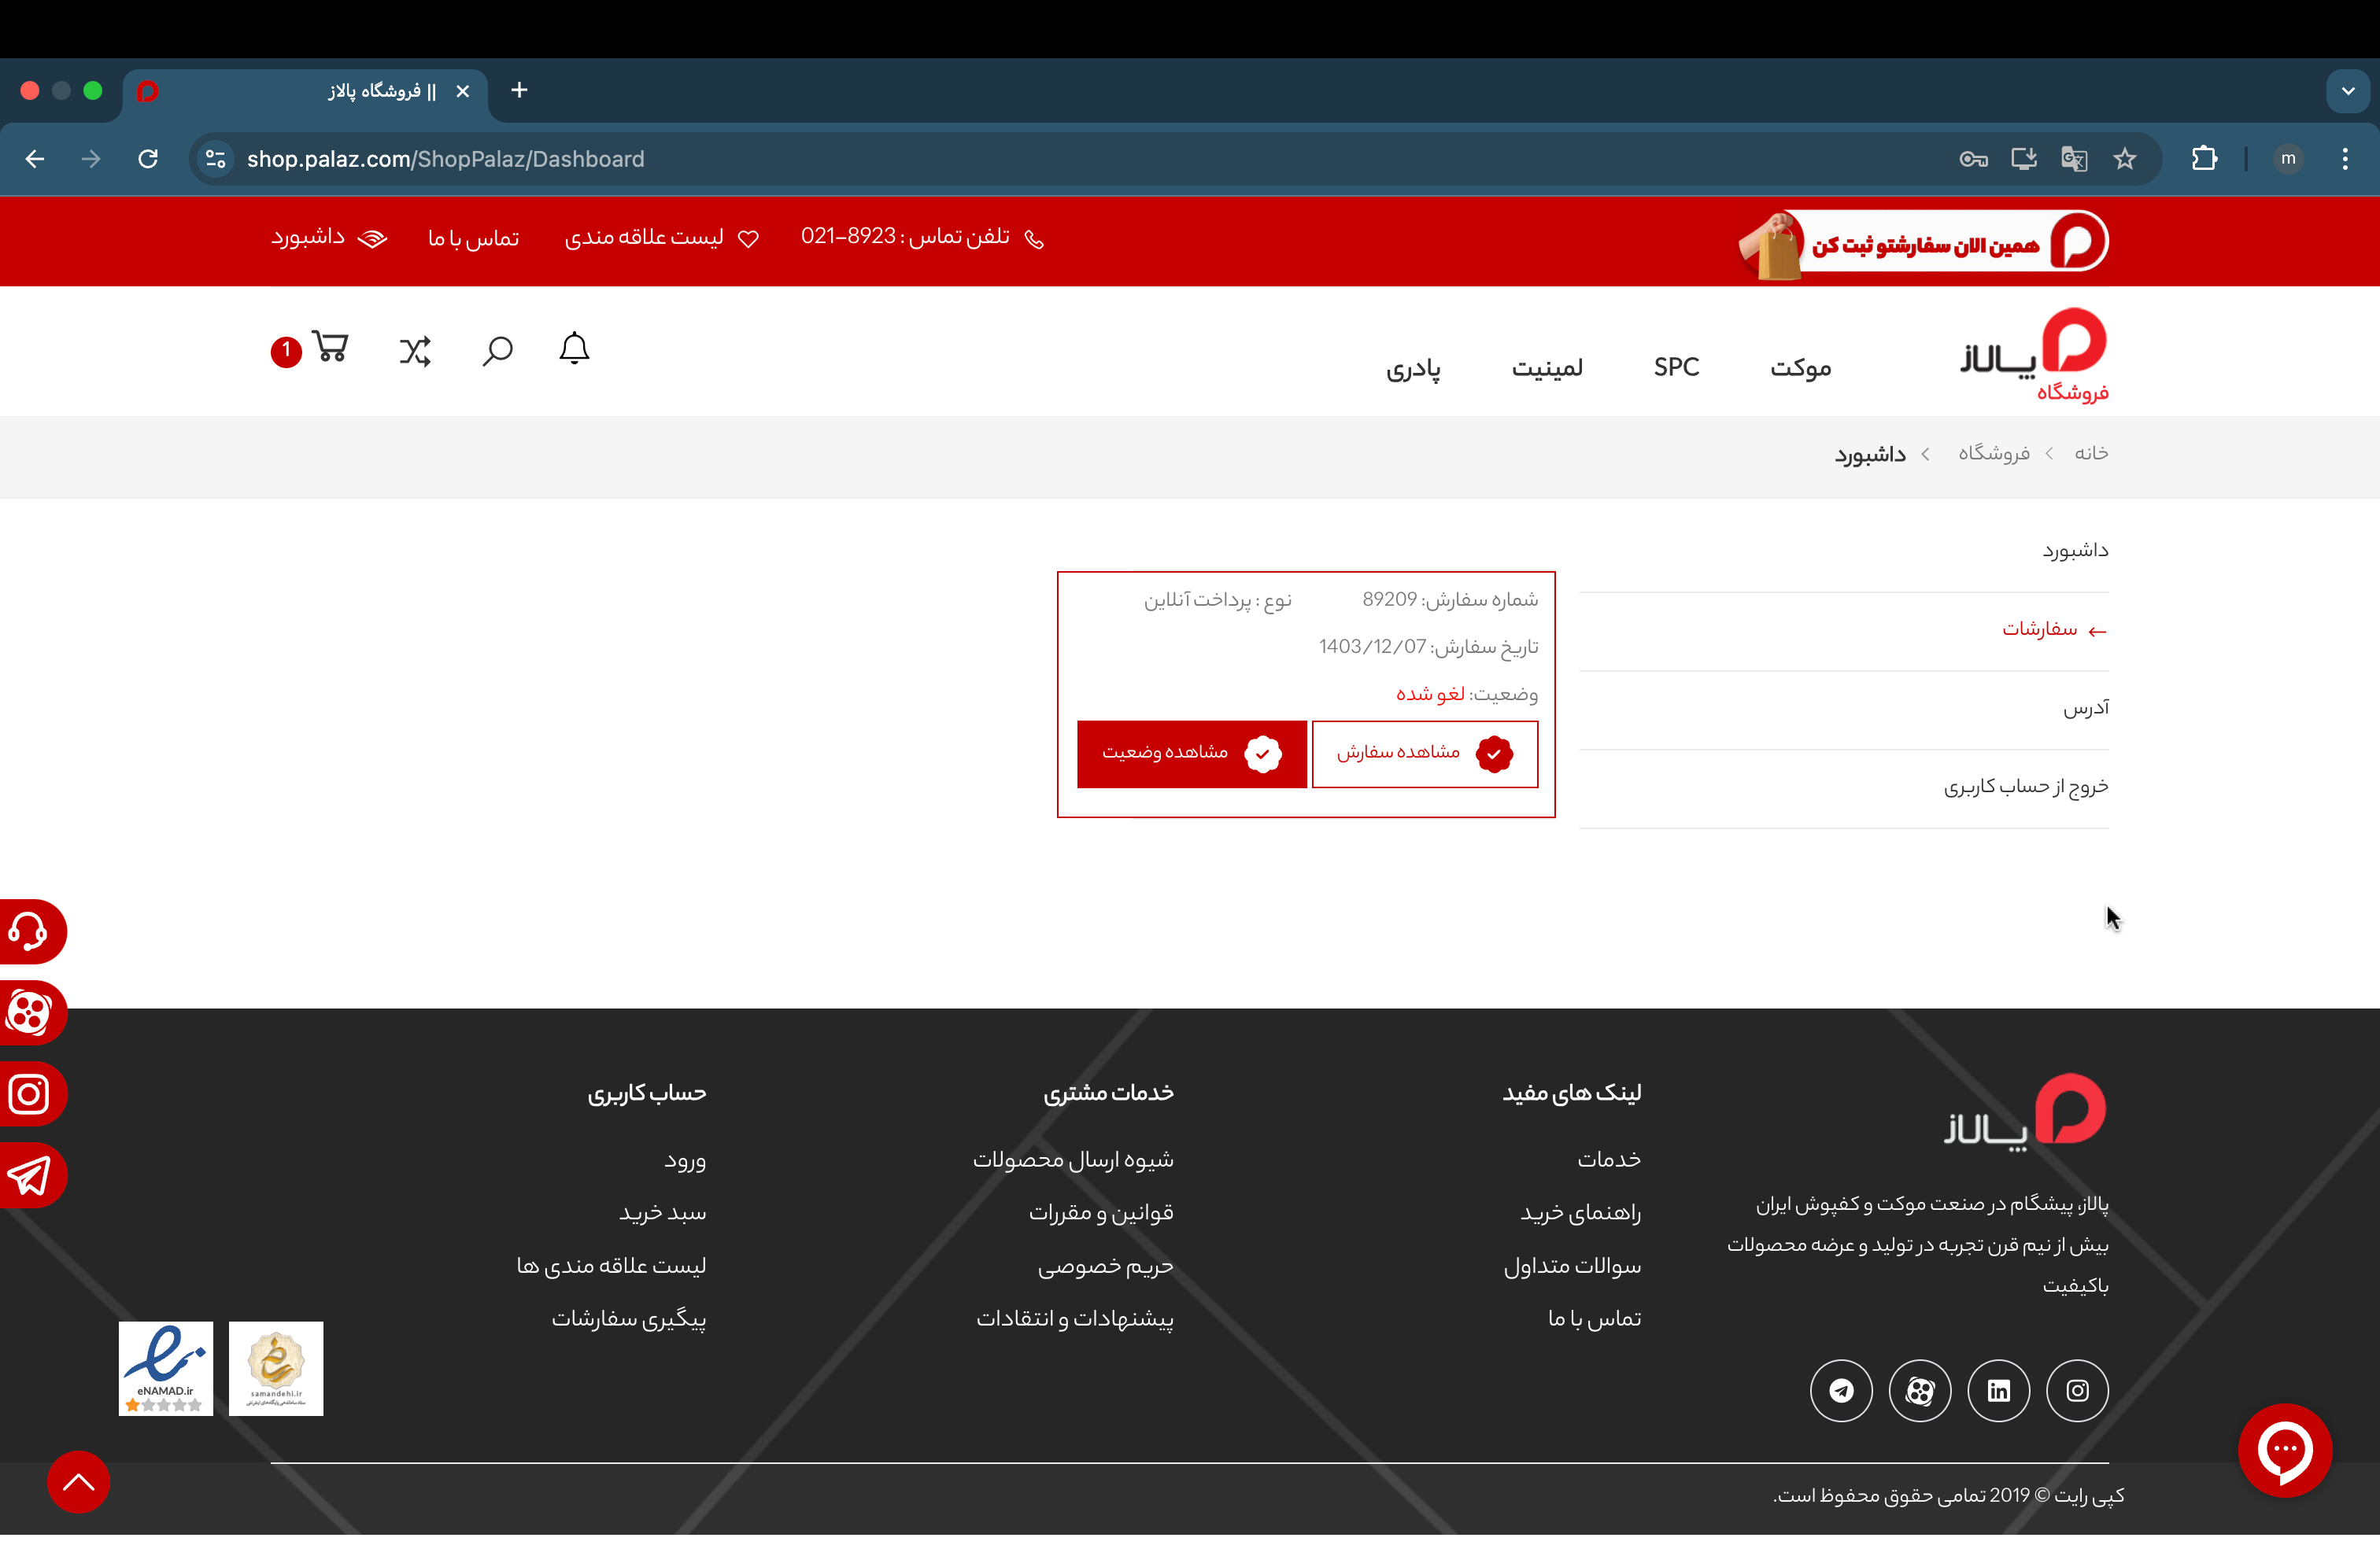The image size is (2380, 1545).
Task: Open footer link شیوه ارسال محصولات
Action: click(x=1073, y=1160)
